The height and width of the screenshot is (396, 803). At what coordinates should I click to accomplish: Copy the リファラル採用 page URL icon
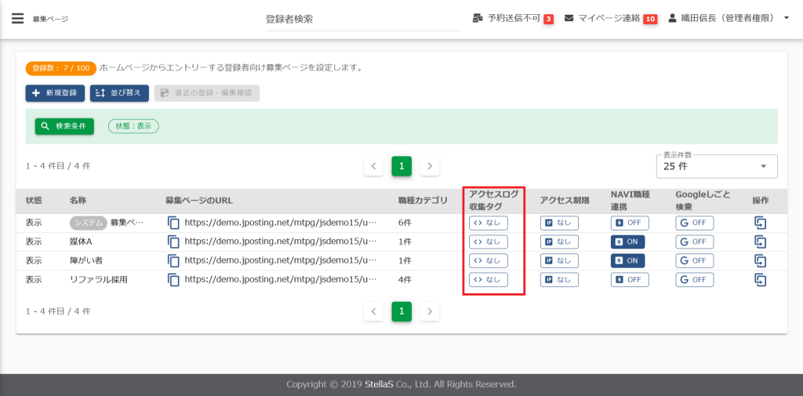click(174, 279)
